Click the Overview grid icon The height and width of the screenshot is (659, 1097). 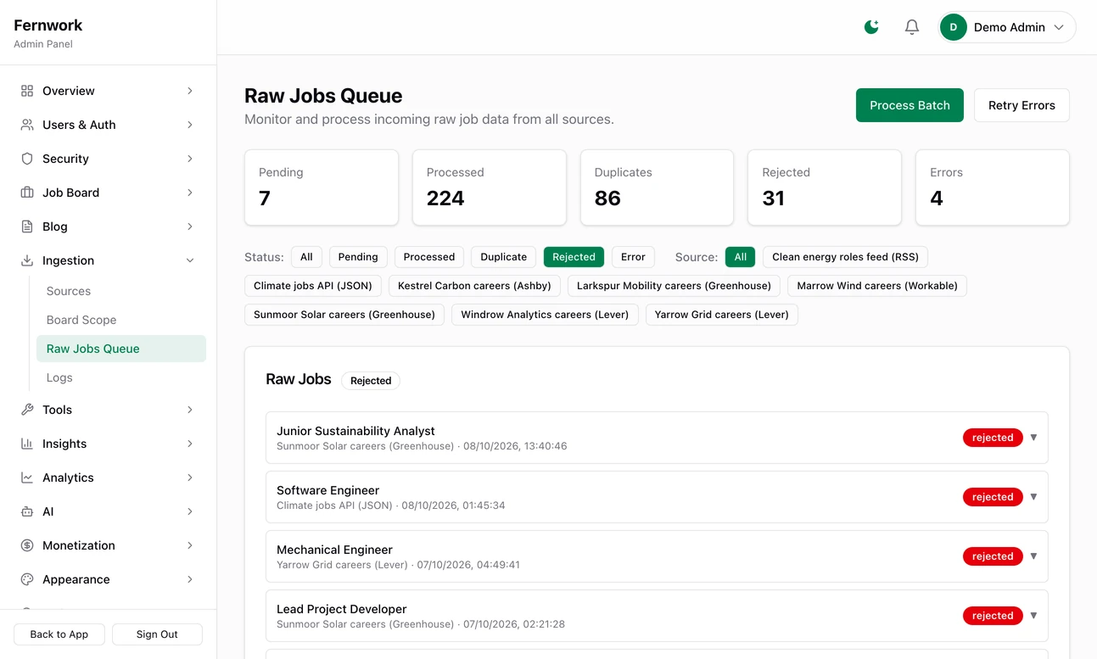click(x=27, y=91)
